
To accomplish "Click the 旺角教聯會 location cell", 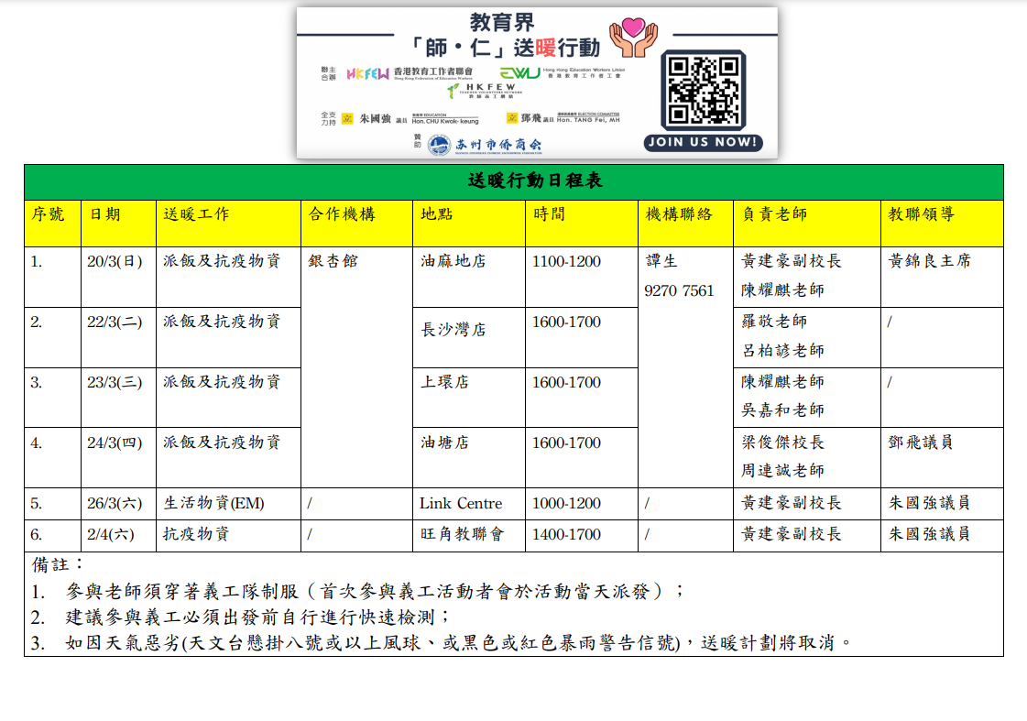I will coord(462,534).
